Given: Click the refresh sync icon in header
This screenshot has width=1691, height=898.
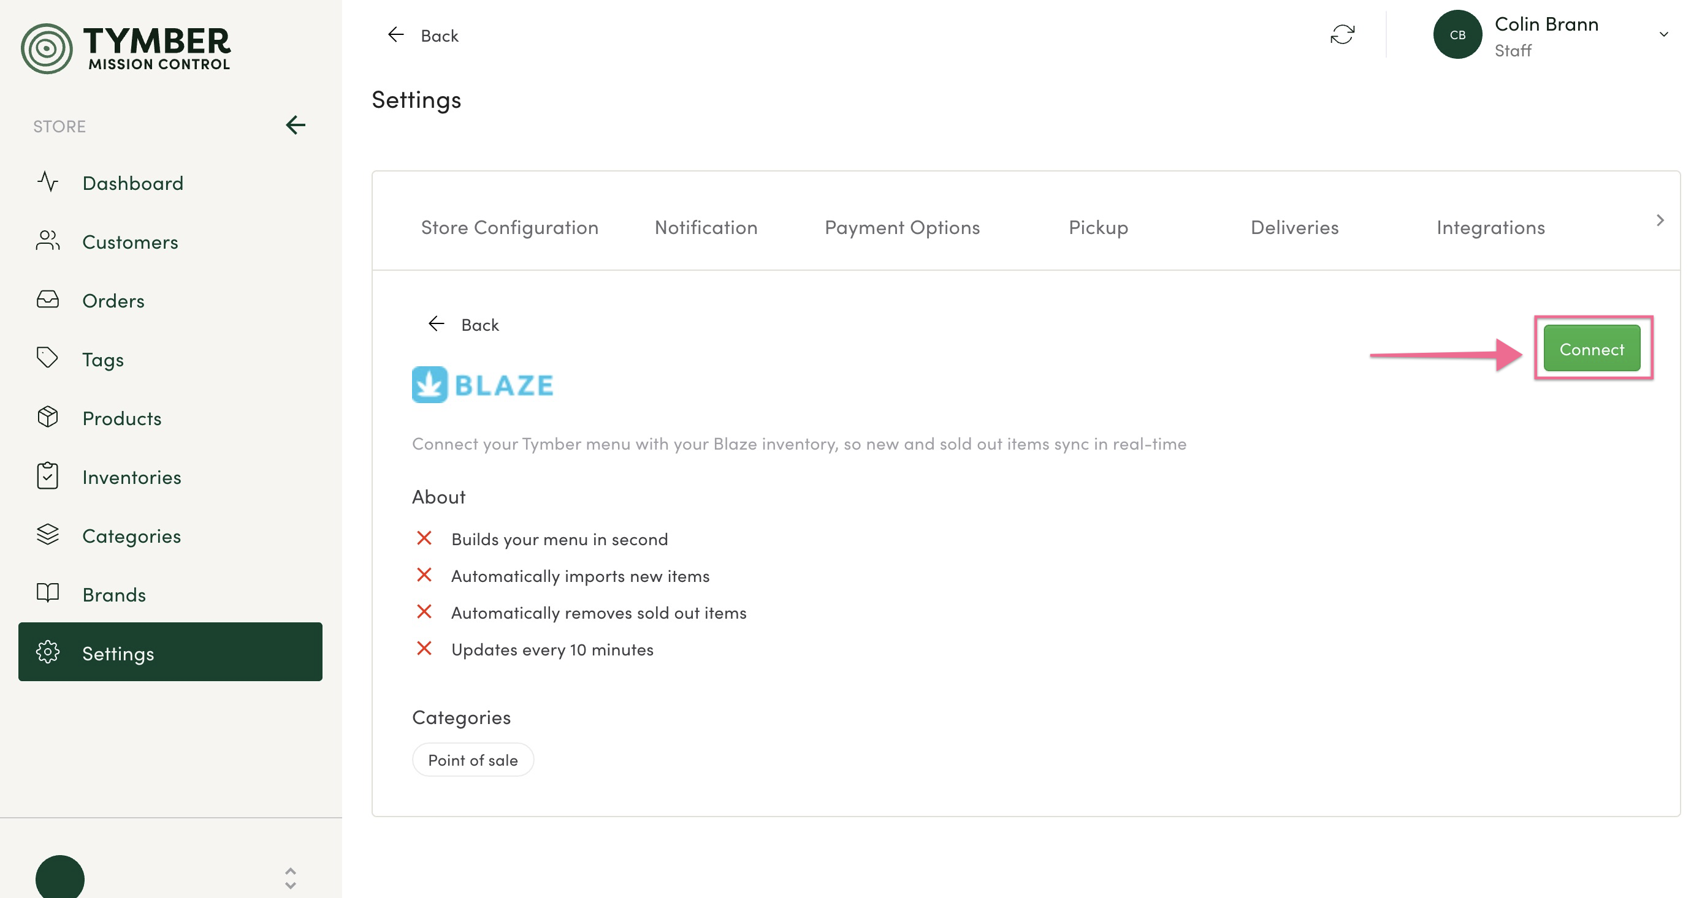Looking at the screenshot, I should [x=1342, y=34].
